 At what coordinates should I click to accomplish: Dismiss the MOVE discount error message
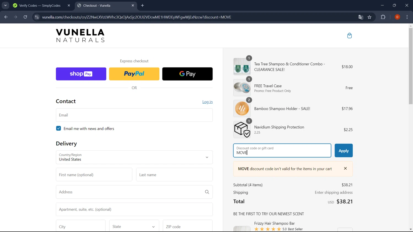(345, 169)
